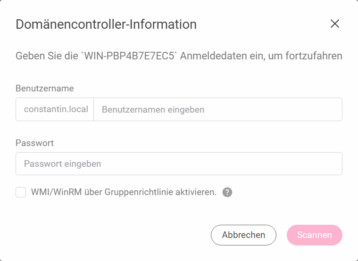Screen dimensions: 358x261
Task: Tick the box left of WMI/WinRM text
Action: (x=21, y=192)
